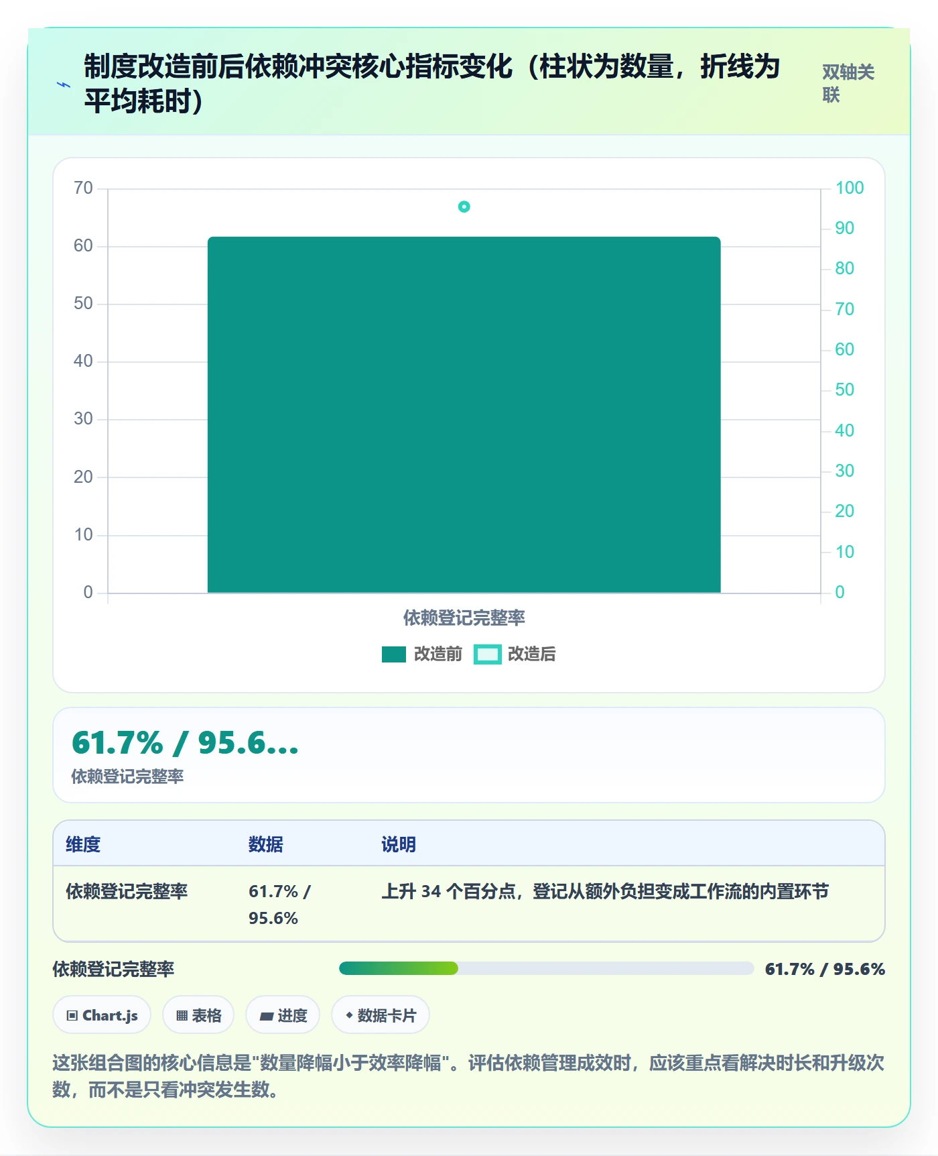Toggle the 改造后 legend item
Screen dimensions: 938x1156
(515, 654)
